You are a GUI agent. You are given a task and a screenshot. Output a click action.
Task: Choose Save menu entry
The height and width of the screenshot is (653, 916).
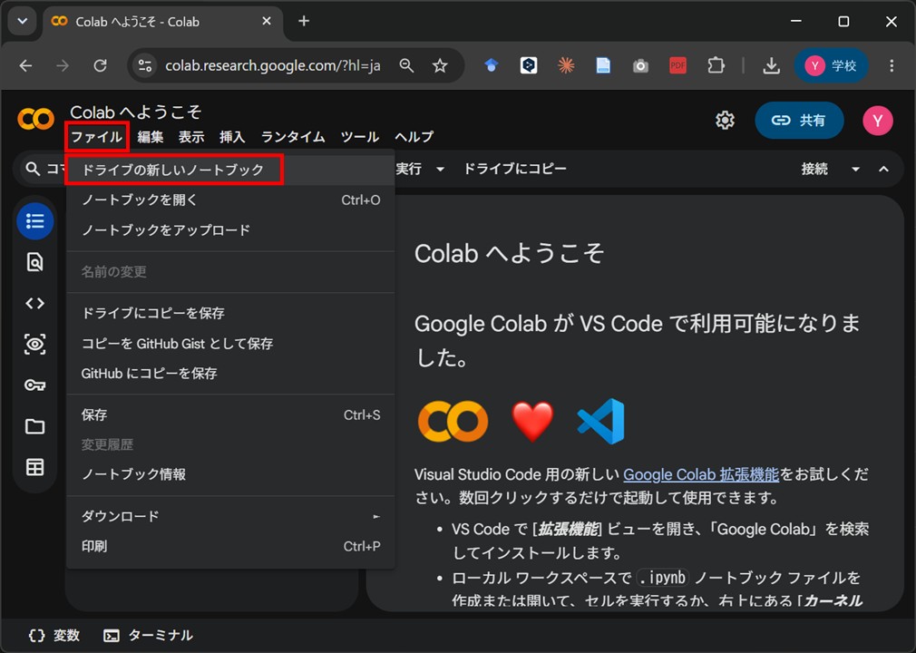point(230,414)
